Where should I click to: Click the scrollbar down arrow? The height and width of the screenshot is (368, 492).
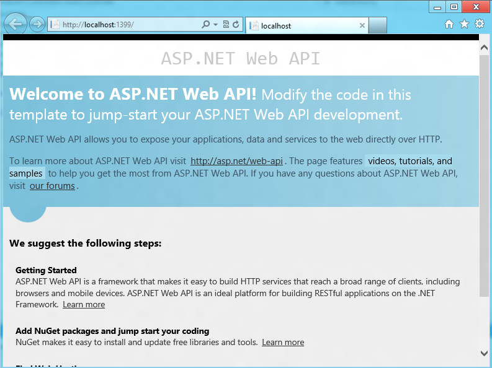(484, 353)
